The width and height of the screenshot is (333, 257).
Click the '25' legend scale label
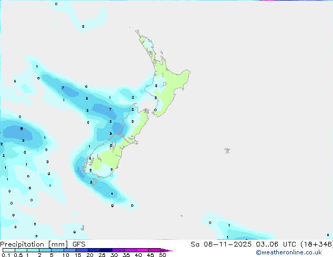[102, 255]
